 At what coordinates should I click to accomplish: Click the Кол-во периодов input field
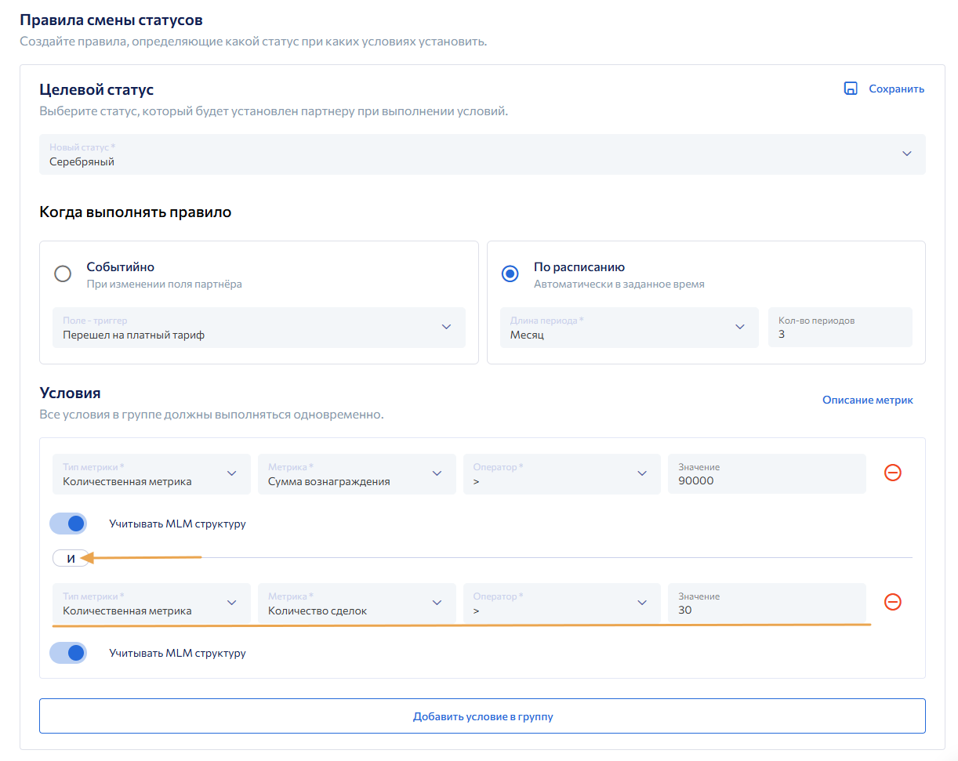coord(840,328)
